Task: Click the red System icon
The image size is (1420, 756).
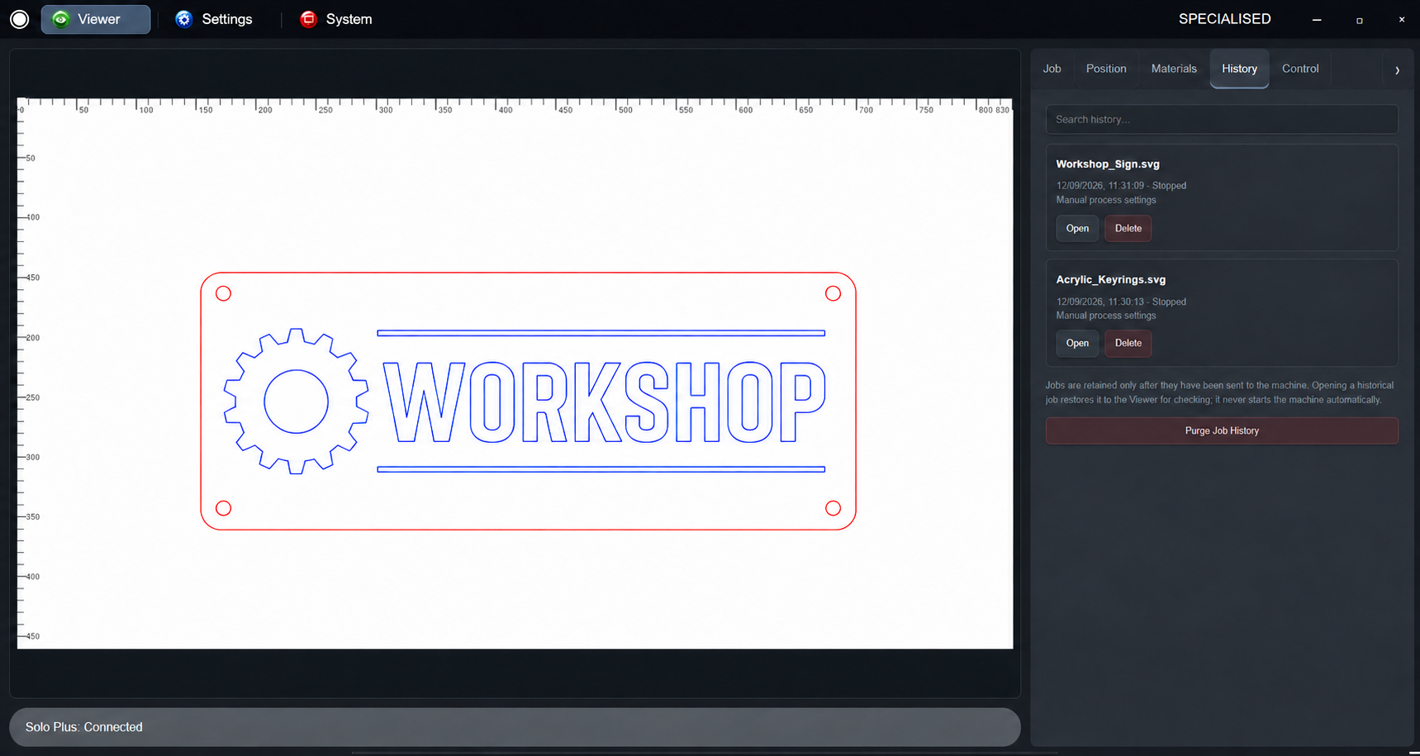Action: (x=308, y=19)
